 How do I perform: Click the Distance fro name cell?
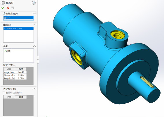click(9, 75)
